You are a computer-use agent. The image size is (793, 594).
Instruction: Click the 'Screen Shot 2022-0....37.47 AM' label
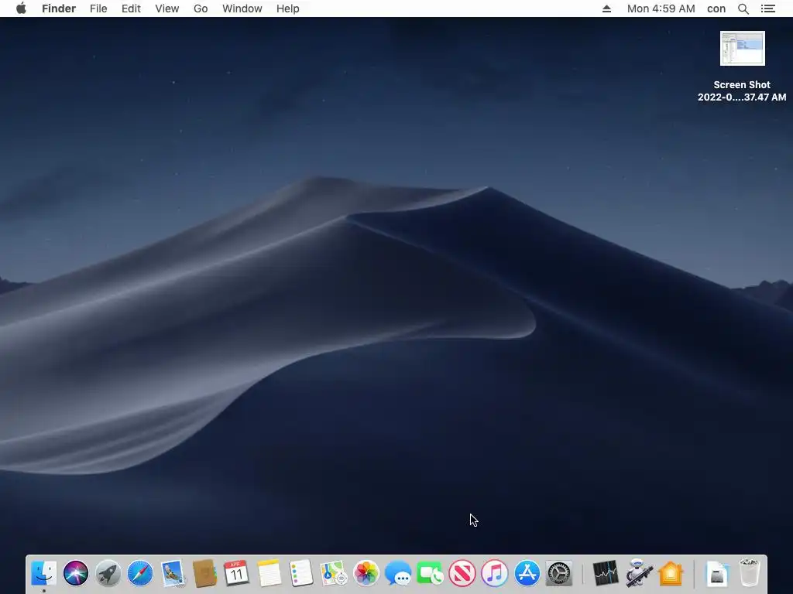coord(742,91)
